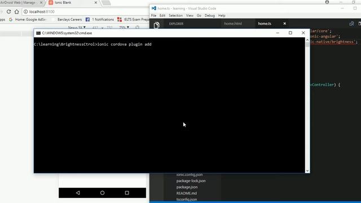Open Facebook 1 Notifications bookmark
The height and width of the screenshot is (203, 361).
(100, 20)
